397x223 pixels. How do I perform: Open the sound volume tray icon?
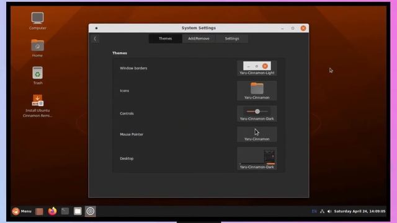point(329,211)
